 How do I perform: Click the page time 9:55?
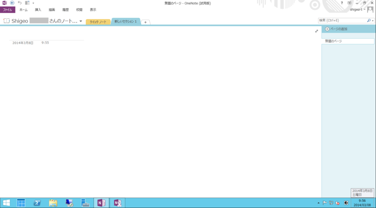[45, 43]
